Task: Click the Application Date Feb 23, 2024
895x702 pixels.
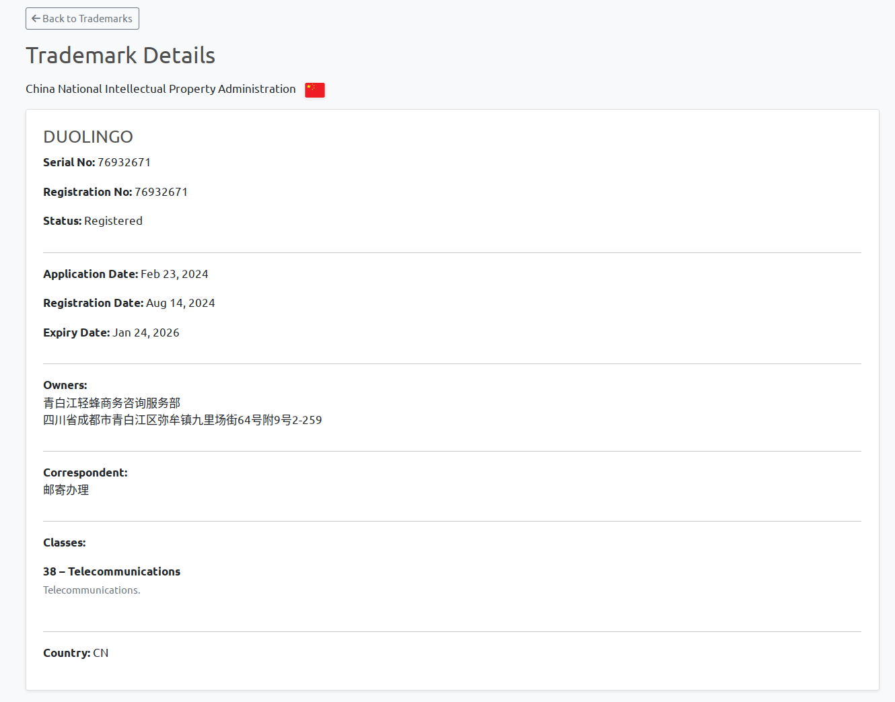Action: 174,274
